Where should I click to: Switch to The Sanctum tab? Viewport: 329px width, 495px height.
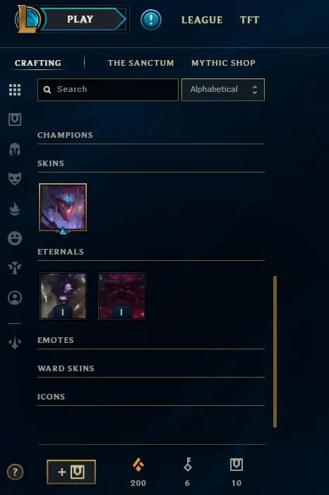click(x=141, y=63)
